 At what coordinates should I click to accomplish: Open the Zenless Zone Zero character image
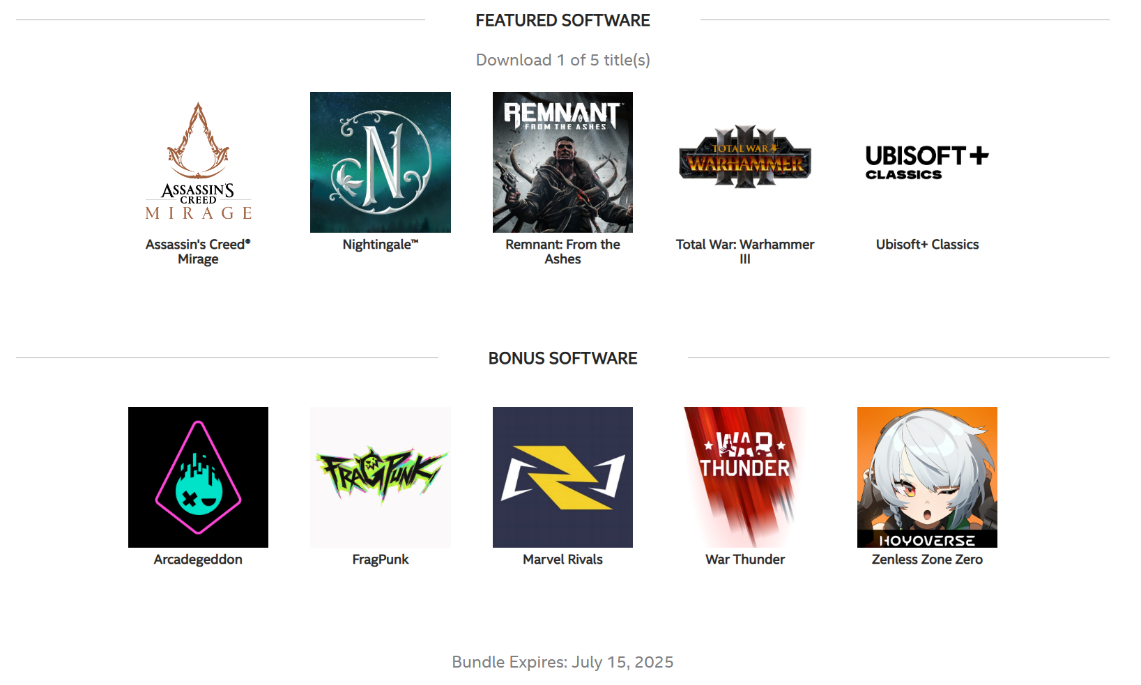tap(927, 477)
